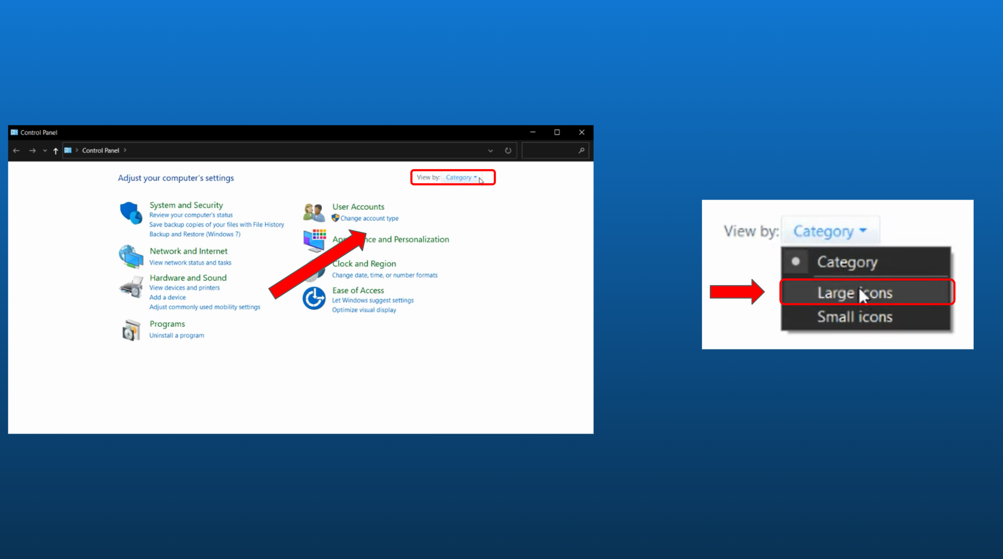Screen dimensions: 1003x559
Task: Select Small icons in dropdown menu
Action: click(x=866, y=317)
